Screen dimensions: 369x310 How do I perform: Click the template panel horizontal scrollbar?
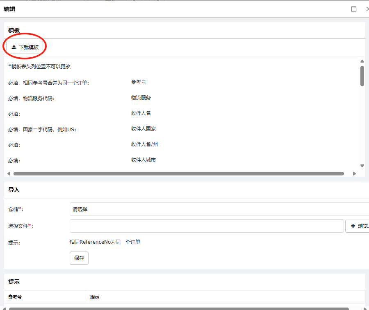tap(178, 173)
